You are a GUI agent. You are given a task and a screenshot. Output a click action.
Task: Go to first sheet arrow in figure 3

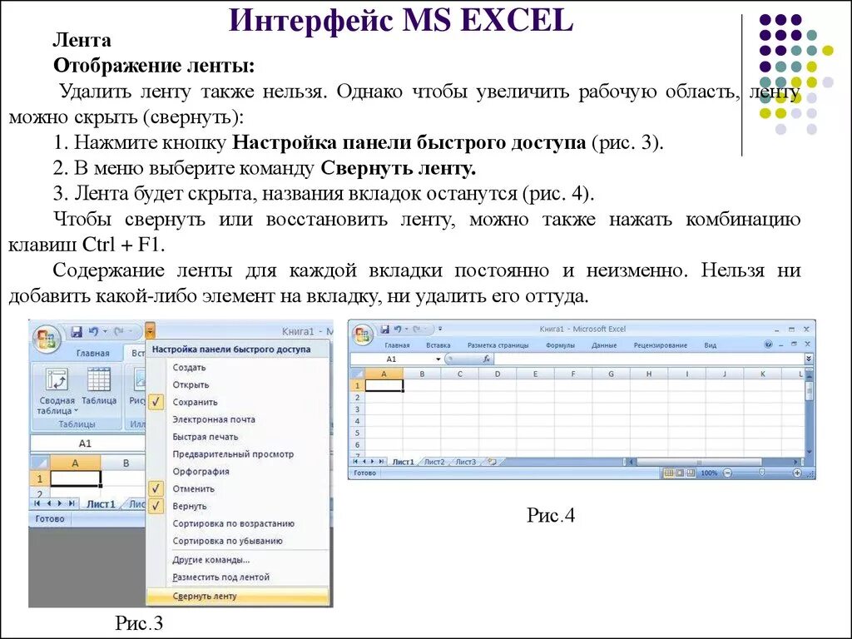[37, 503]
